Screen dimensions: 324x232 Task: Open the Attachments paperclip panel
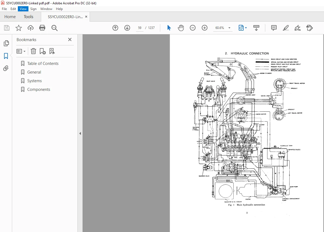[6, 68]
